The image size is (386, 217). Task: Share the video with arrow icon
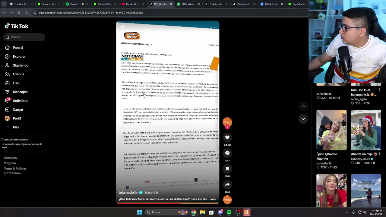pyautogui.click(x=227, y=184)
